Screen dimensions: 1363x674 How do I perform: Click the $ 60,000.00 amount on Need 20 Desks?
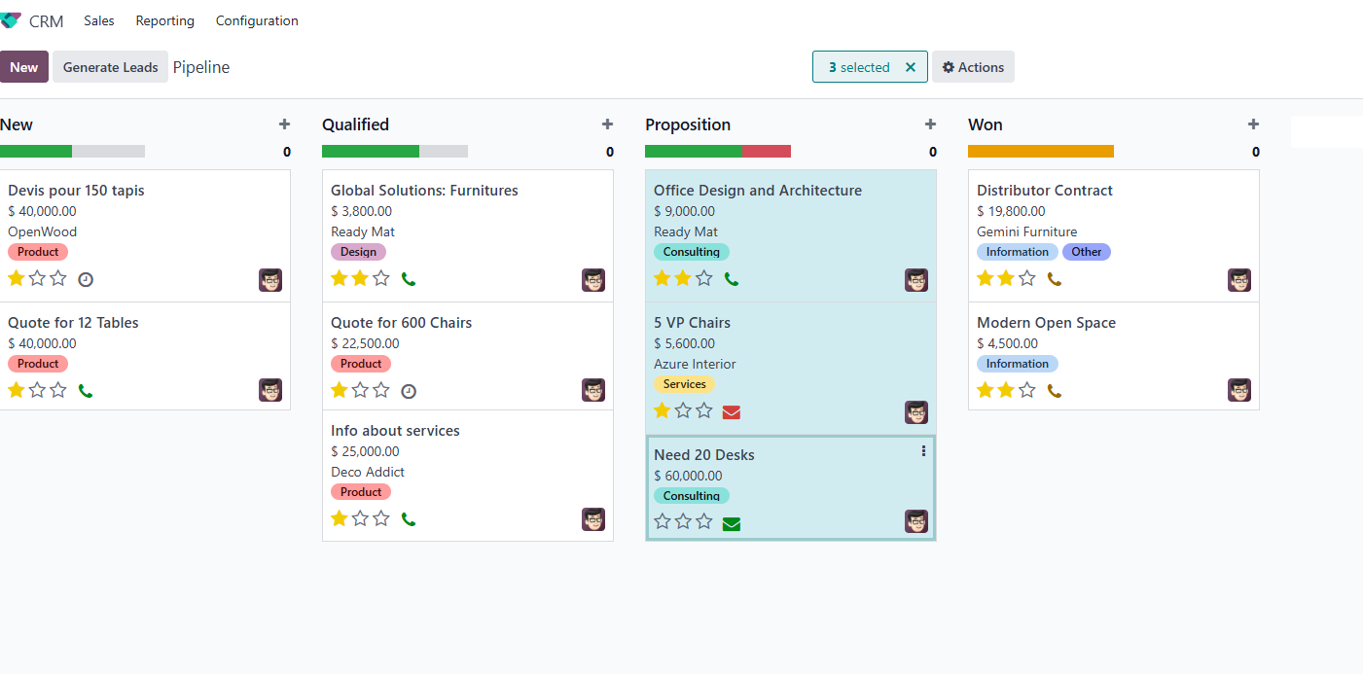688,476
